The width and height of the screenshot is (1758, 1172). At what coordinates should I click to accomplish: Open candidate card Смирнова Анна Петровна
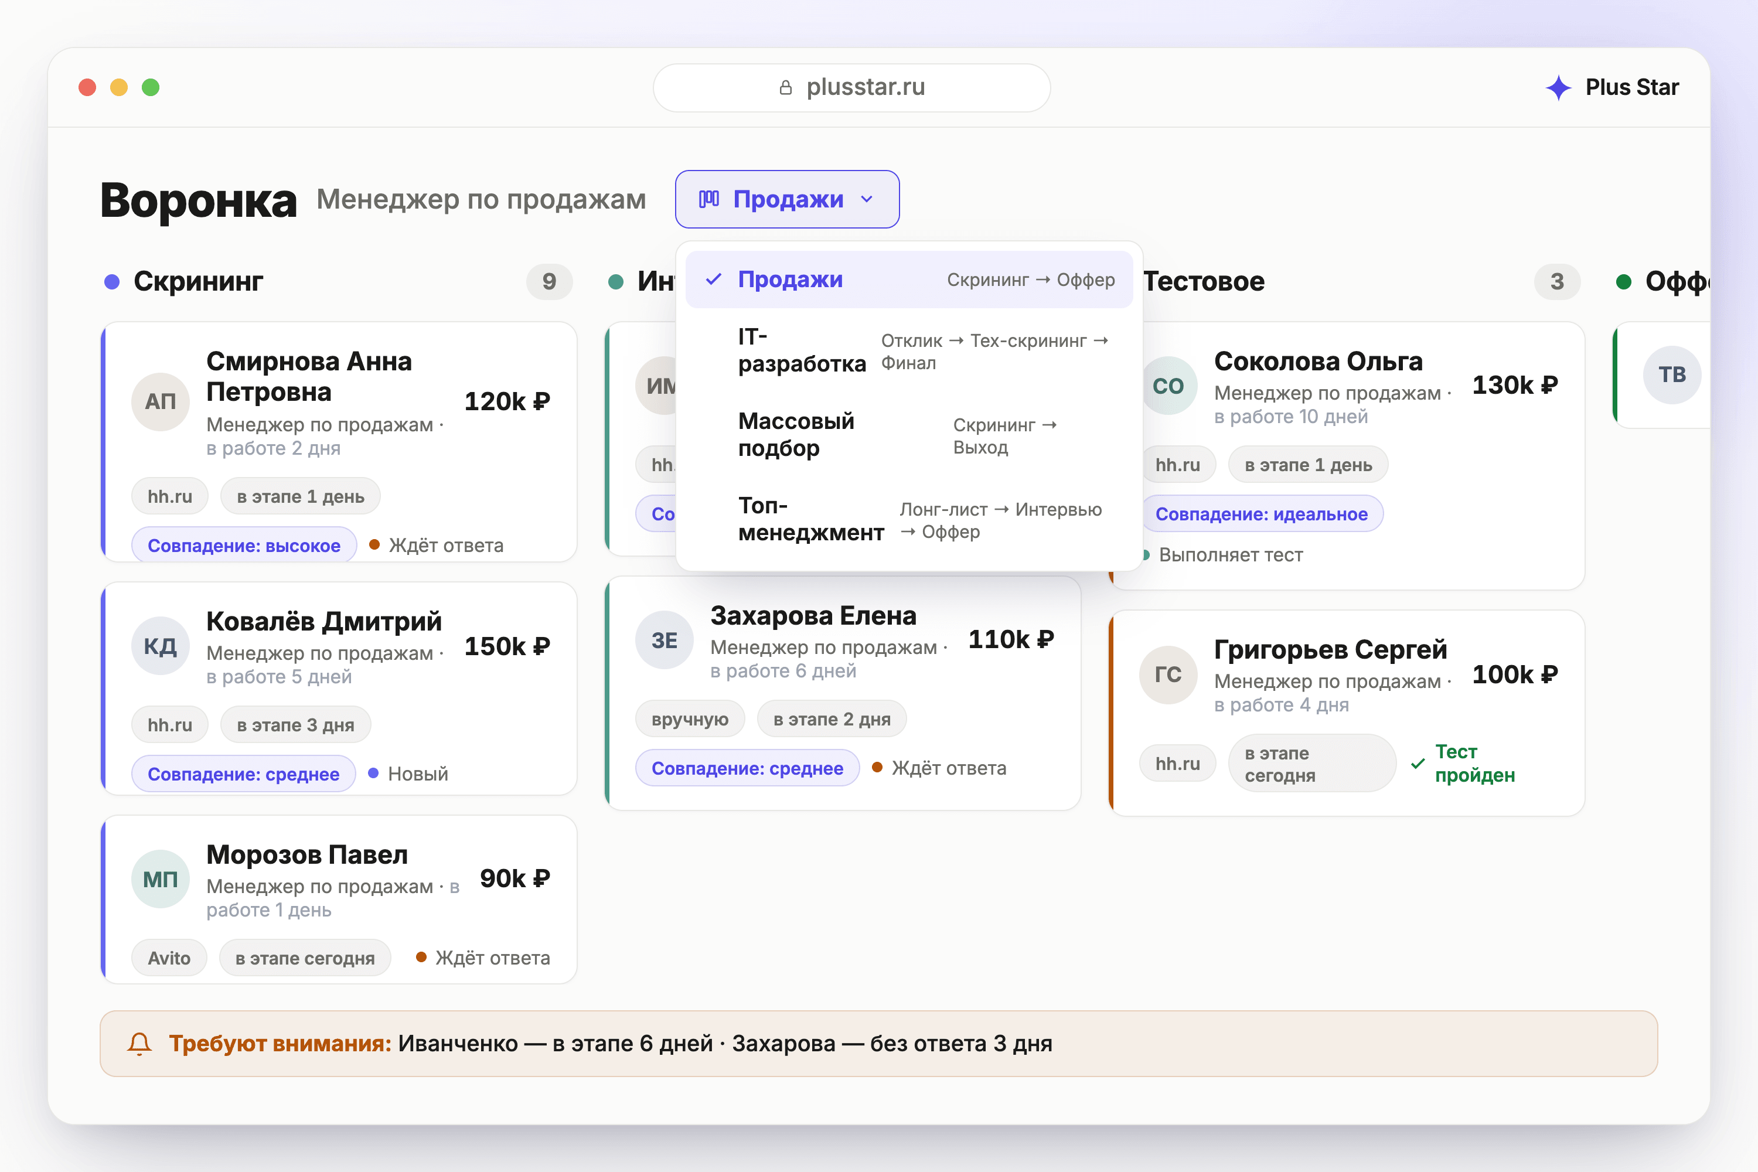(x=339, y=442)
